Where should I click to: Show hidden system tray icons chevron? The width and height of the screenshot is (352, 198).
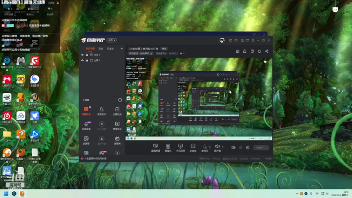click(297, 194)
